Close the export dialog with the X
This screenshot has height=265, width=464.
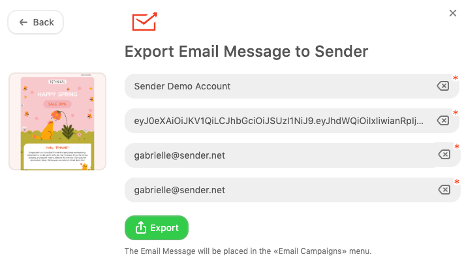point(453,13)
